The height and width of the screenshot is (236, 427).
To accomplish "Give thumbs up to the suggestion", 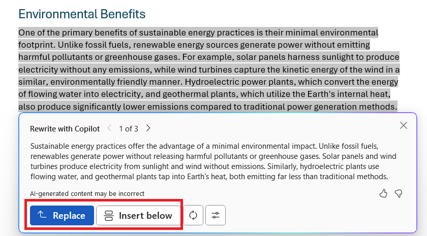I will 383,193.
